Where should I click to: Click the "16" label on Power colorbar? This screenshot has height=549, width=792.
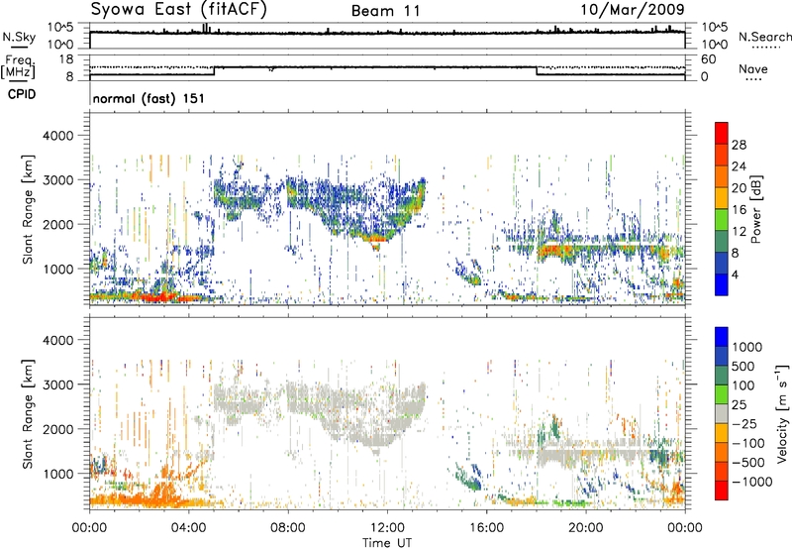[x=739, y=210]
